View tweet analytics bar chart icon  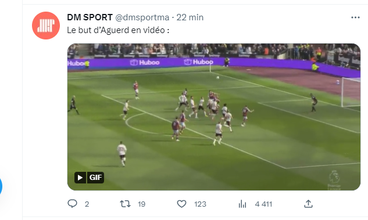tap(242, 204)
